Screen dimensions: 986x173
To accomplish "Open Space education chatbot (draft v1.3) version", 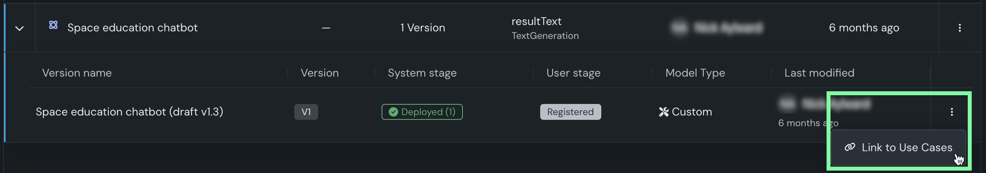I will pos(129,112).
